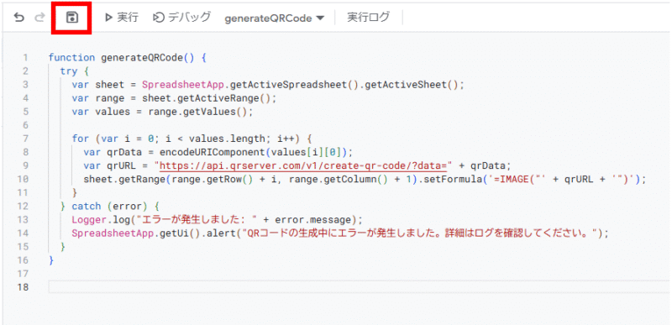
Task: Click 'sheet.getActiveRange()' on line 4
Action: pyautogui.click(x=207, y=98)
